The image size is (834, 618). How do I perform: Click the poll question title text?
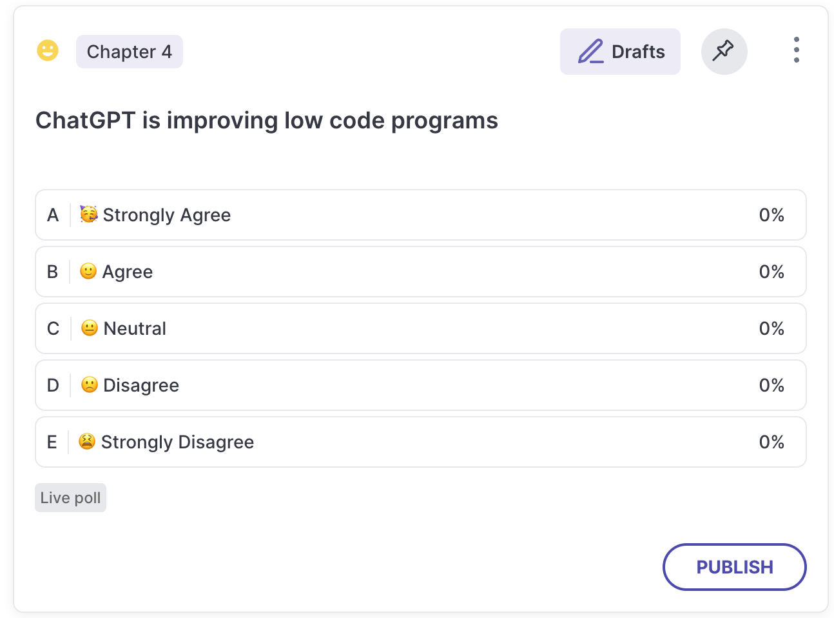[x=267, y=121]
